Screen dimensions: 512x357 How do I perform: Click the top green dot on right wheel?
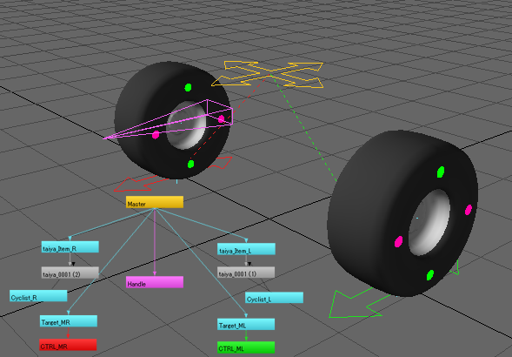(x=441, y=172)
